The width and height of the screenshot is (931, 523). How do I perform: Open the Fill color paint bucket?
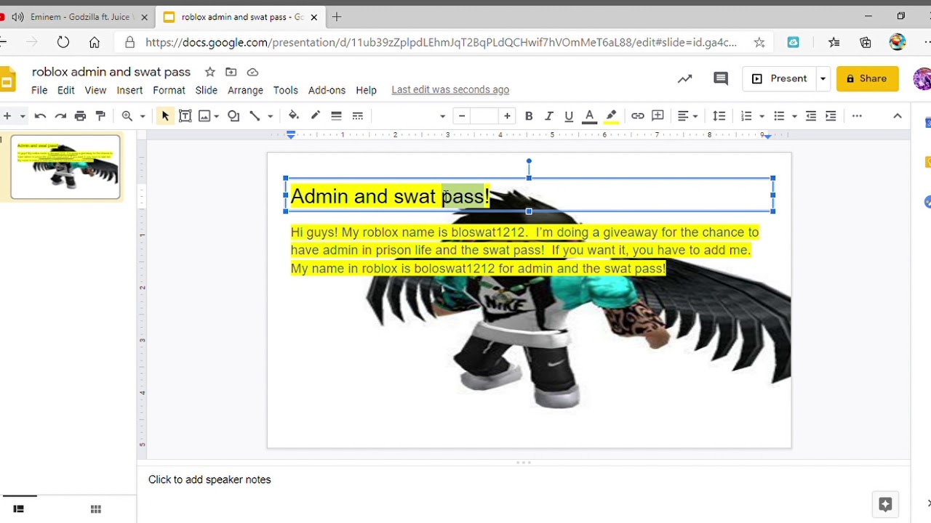point(294,115)
